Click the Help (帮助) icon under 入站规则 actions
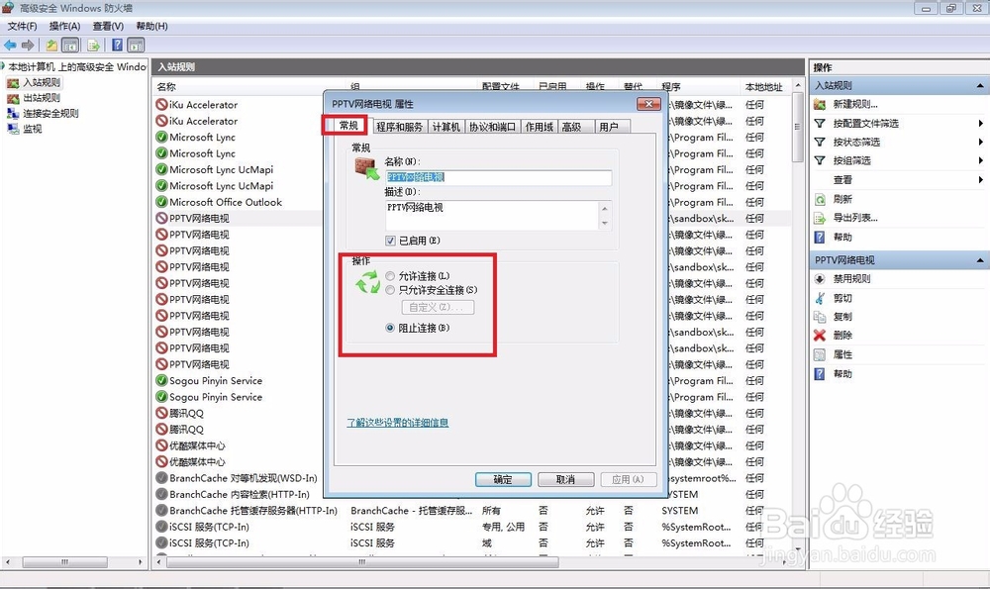The width and height of the screenshot is (990, 589). [x=820, y=238]
